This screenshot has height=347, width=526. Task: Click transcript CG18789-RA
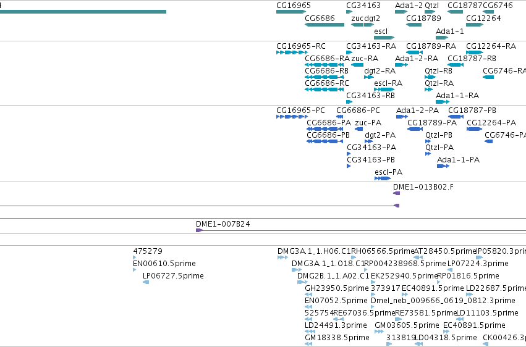(431, 46)
